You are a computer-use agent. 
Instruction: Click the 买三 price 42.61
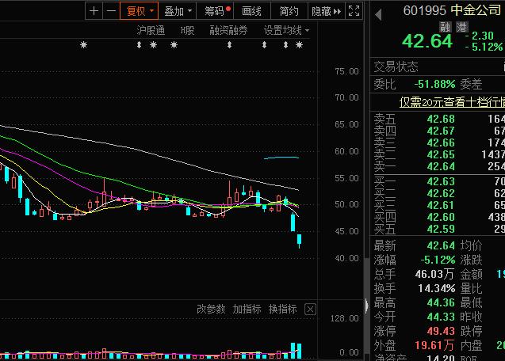(441, 205)
